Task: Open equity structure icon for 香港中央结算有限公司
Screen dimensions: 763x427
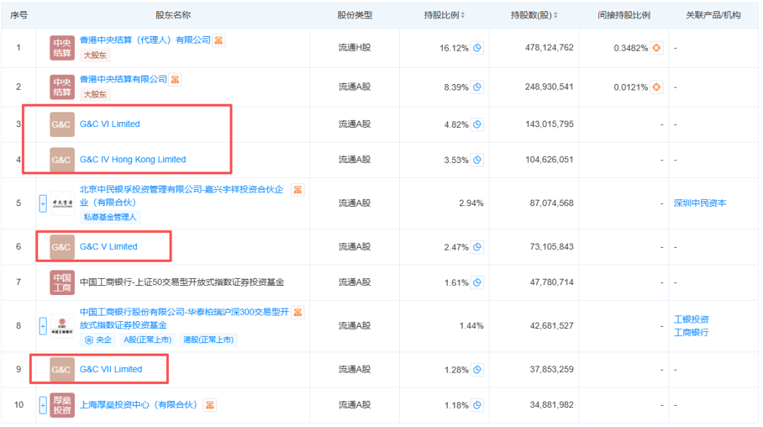Action: [175, 80]
